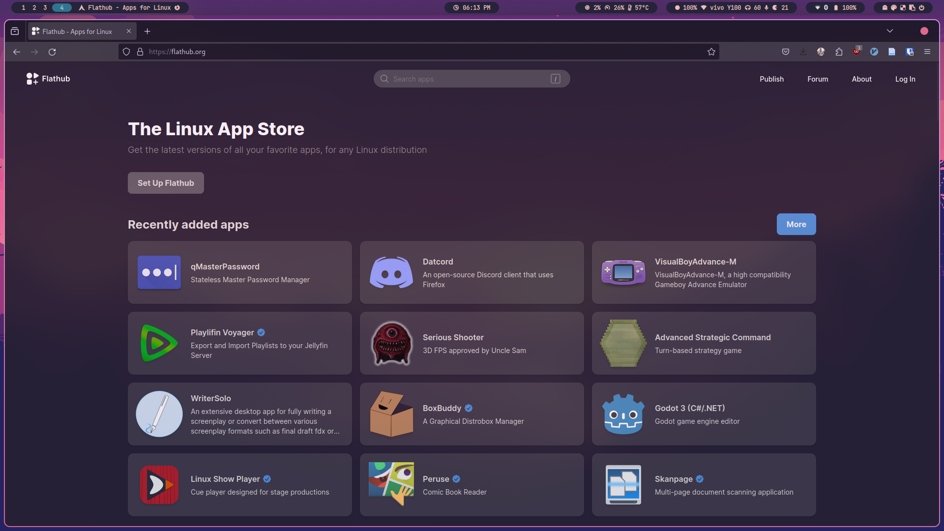The height and width of the screenshot is (531, 944).
Task: Expand the list all tabs chevron
Action: (889, 31)
